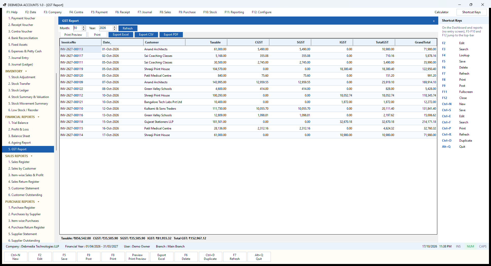
Task: Click the Year input field
Action: 106,28
